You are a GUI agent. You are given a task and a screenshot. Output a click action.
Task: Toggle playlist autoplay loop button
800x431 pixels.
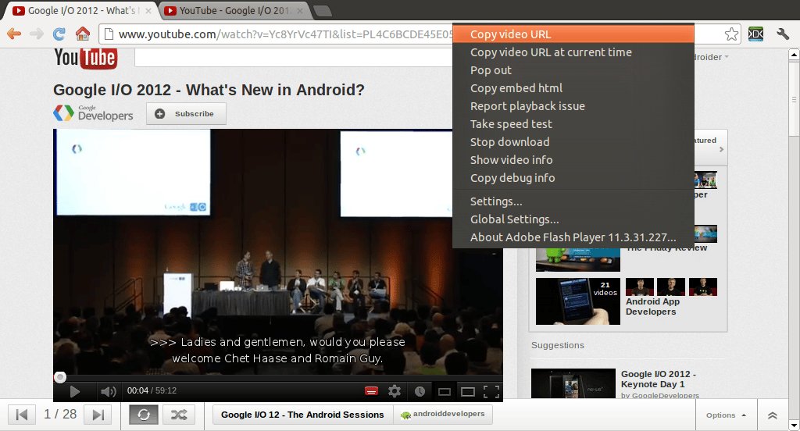144,415
